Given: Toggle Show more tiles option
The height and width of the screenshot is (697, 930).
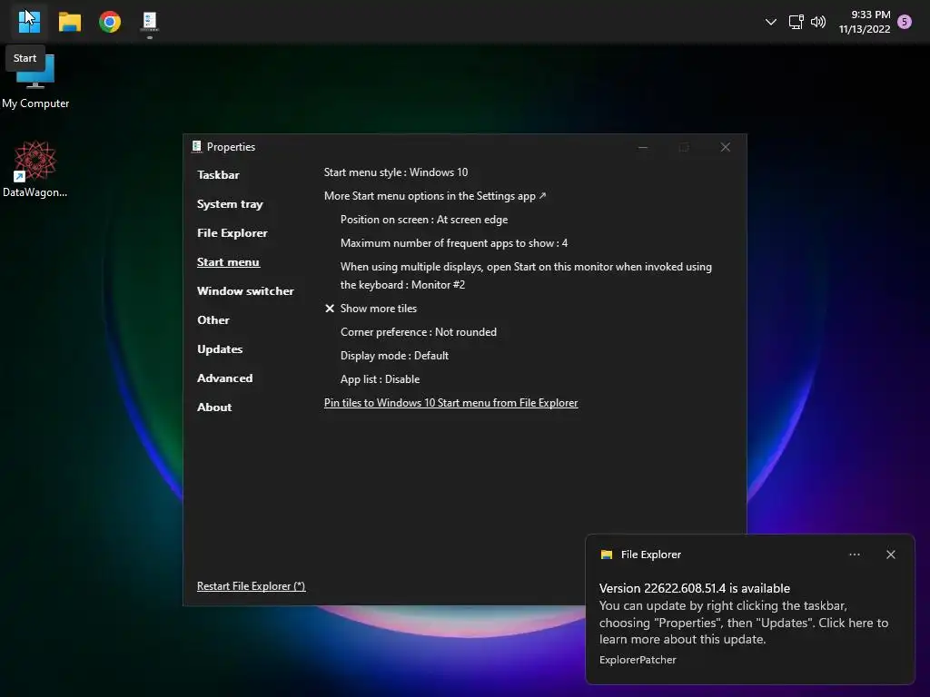Looking at the screenshot, I should 371,309.
